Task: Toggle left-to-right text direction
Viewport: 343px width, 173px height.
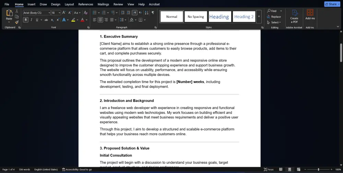Action: tap(135, 13)
